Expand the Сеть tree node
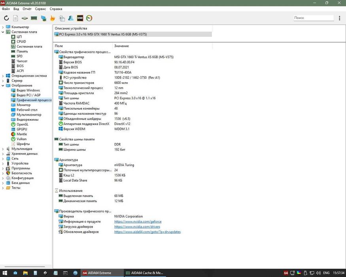The image size is (346, 277). tap(3, 159)
